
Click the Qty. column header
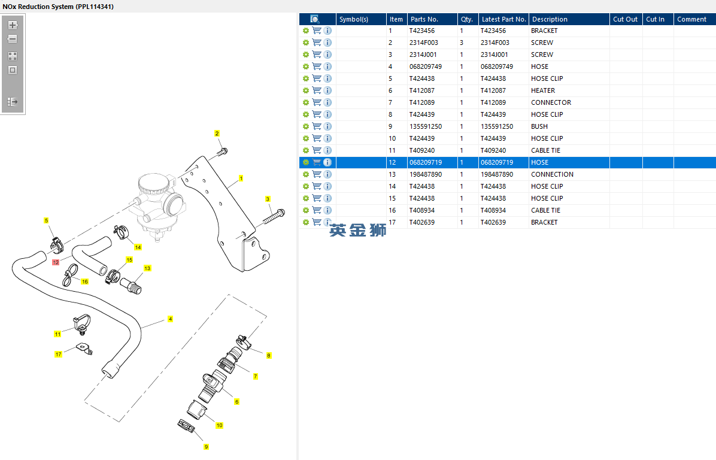[x=468, y=19]
